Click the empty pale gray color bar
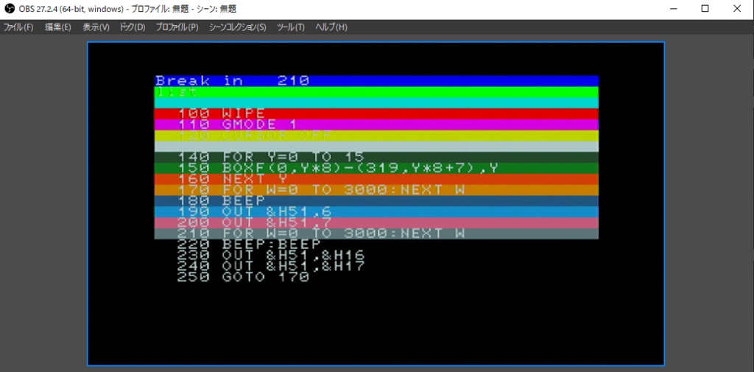754x372 pixels. coord(376,147)
